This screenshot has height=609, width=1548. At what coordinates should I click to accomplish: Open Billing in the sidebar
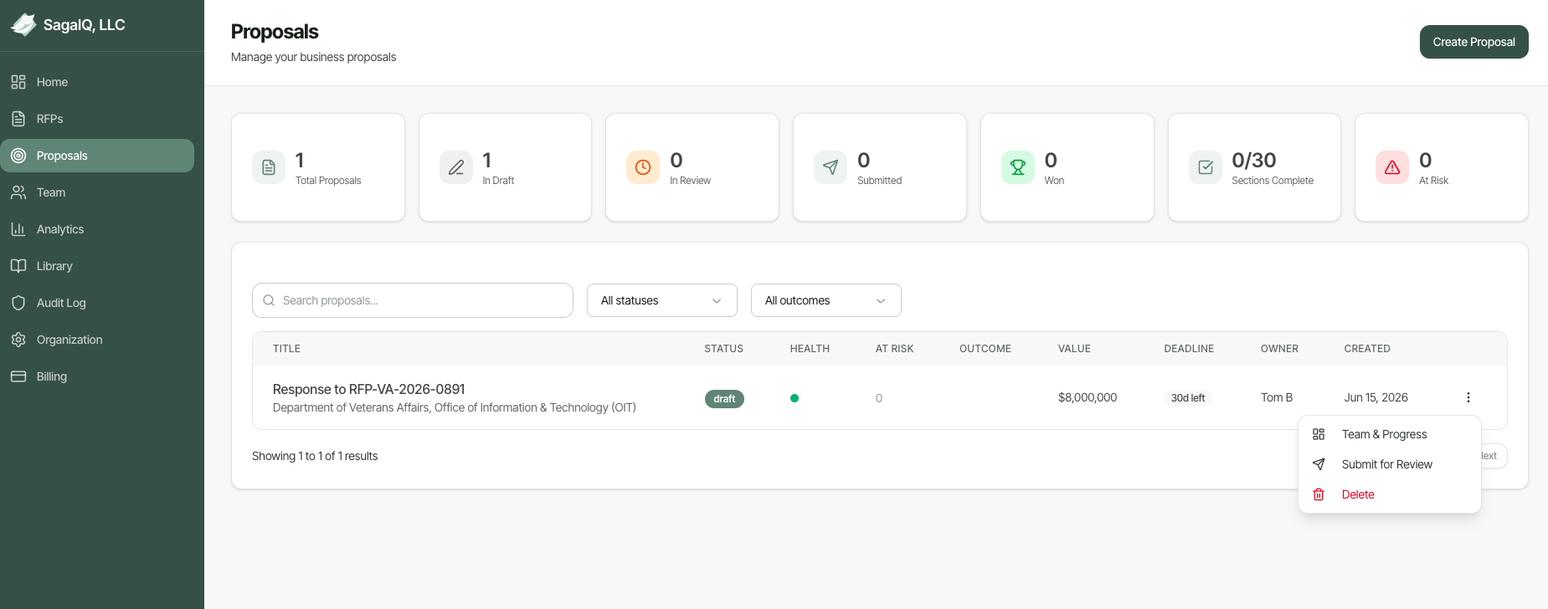click(97, 376)
